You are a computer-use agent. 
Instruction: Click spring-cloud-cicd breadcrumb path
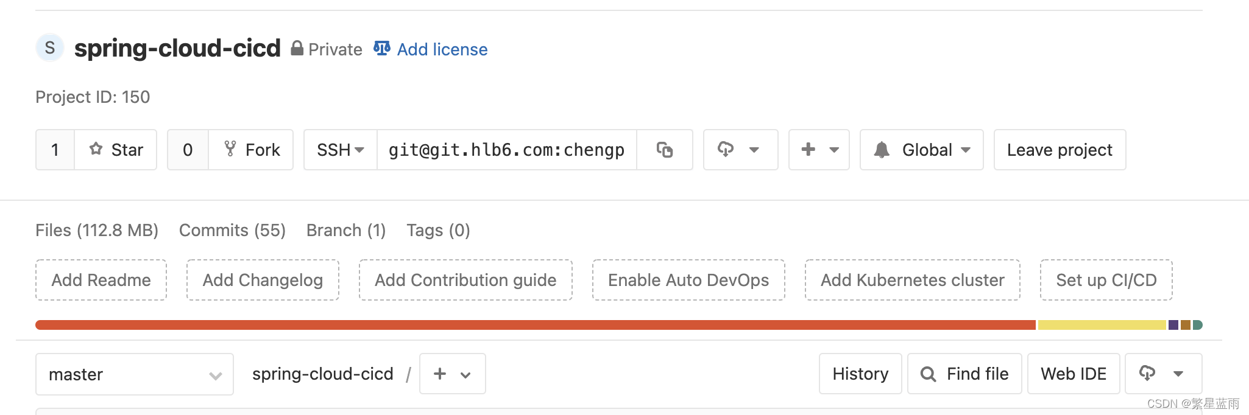(323, 374)
